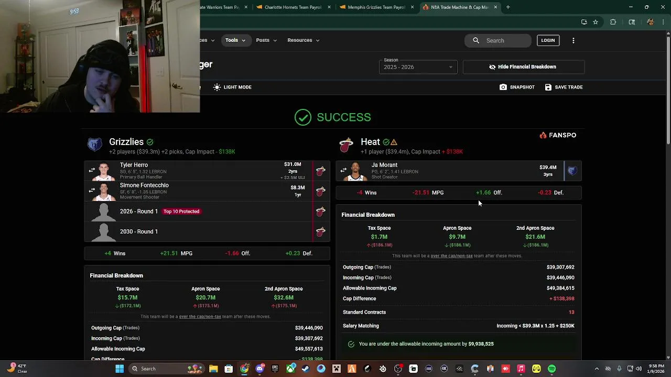
Task: Click the Heat 2nd Apron Space value $21.6M
Action: coord(535,237)
